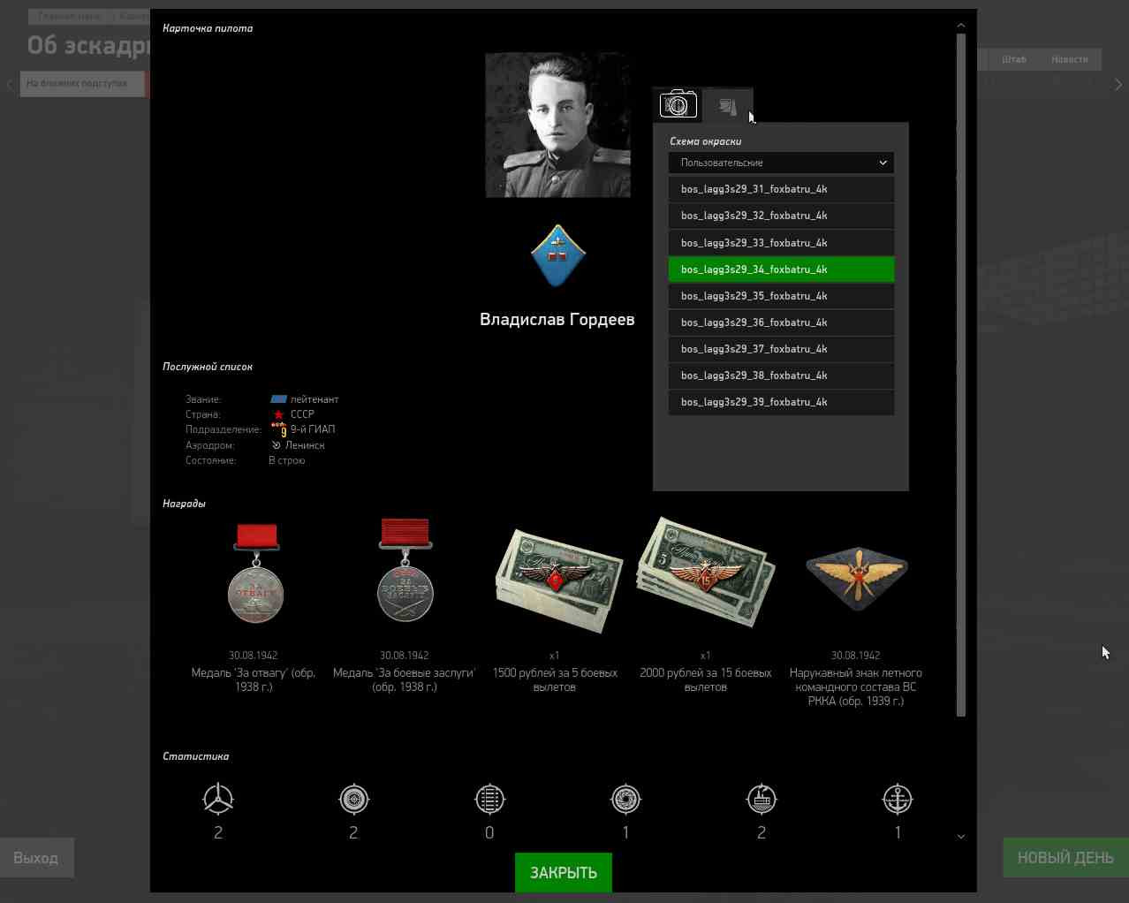Click the pilot portrait photo
This screenshot has height=903, width=1129.
click(558, 125)
